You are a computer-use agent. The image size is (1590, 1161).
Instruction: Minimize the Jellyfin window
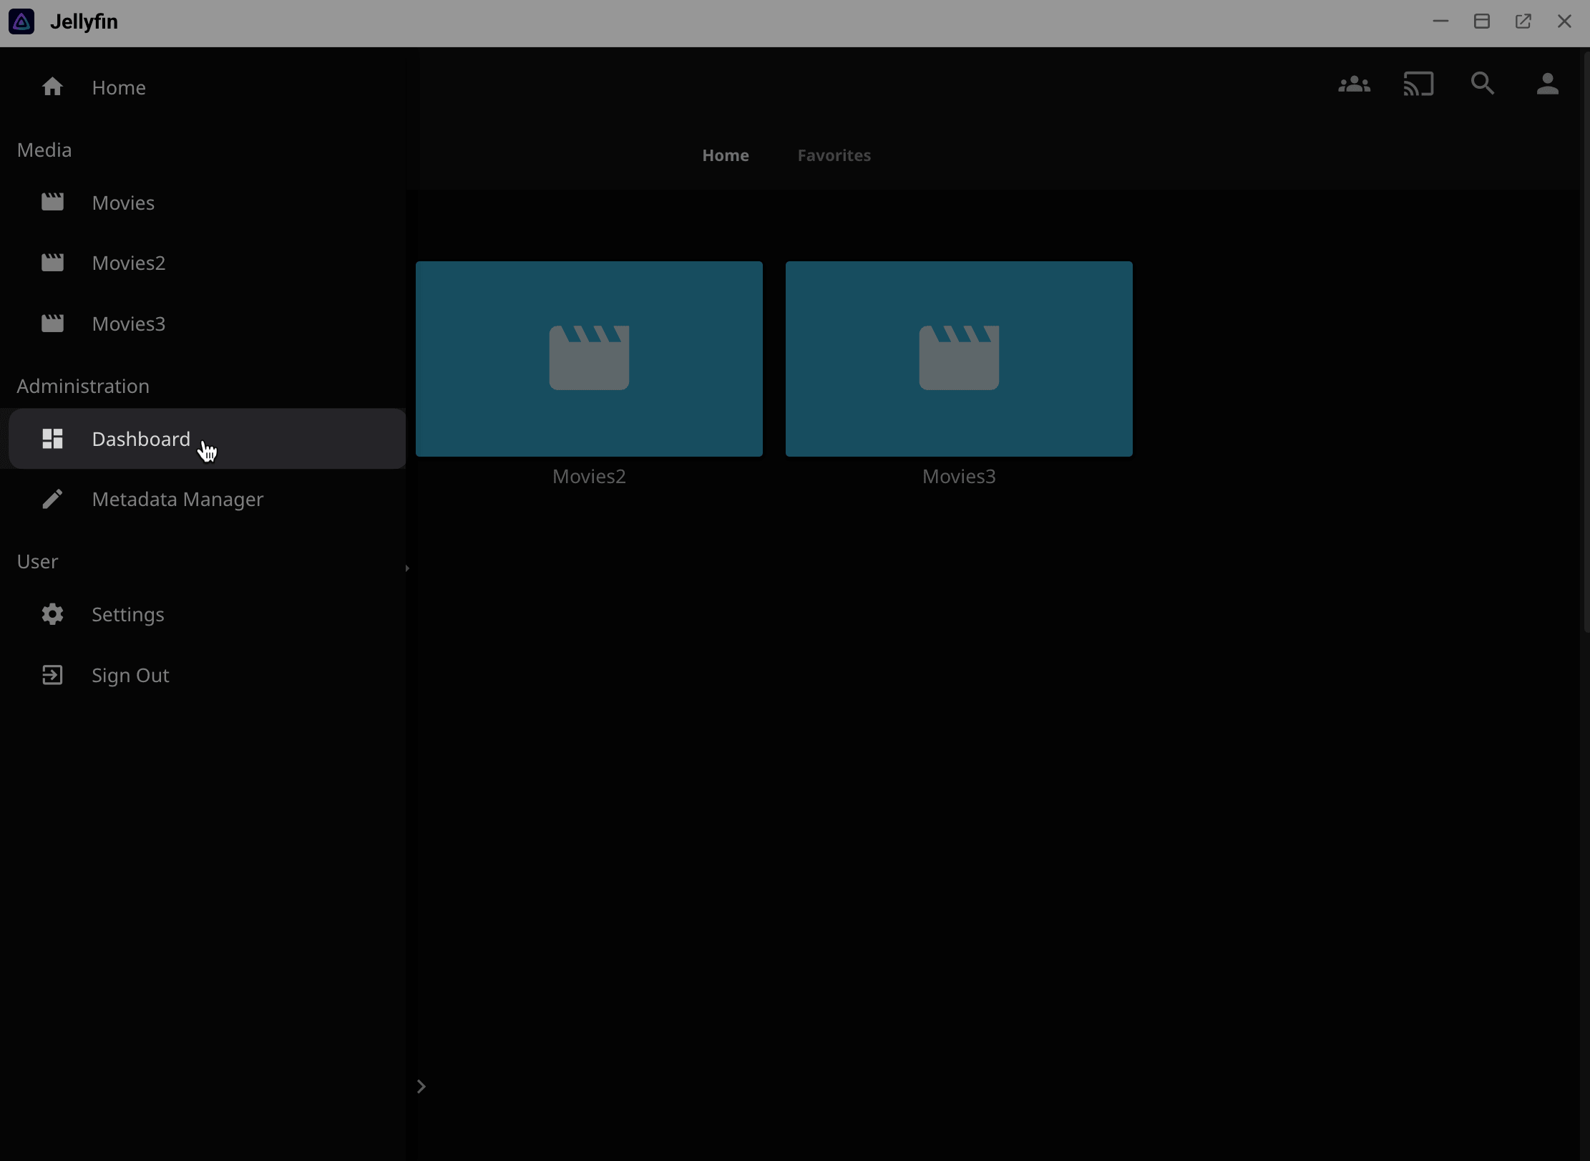click(x=1440, y=21)
